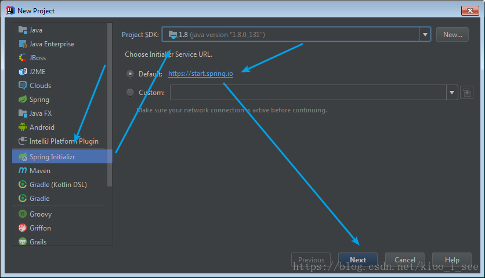Click the Gradle icon above Groovy
This screenshot has height=278, width=485.
tap(23, 198)
